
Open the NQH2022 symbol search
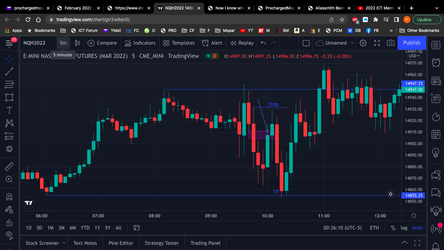pos(34,43)
